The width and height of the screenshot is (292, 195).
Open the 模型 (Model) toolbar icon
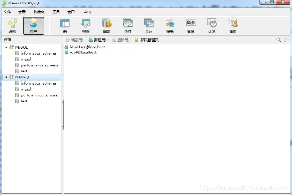pos(233,25)
